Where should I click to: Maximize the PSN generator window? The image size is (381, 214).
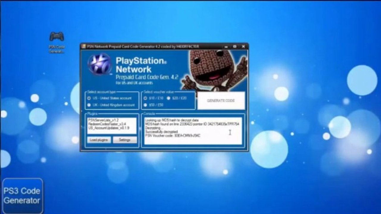(235, 47)
